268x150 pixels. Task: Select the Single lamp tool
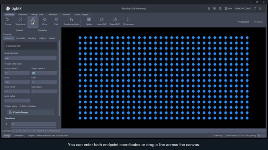pyautogui.click(x=20, y=22)
